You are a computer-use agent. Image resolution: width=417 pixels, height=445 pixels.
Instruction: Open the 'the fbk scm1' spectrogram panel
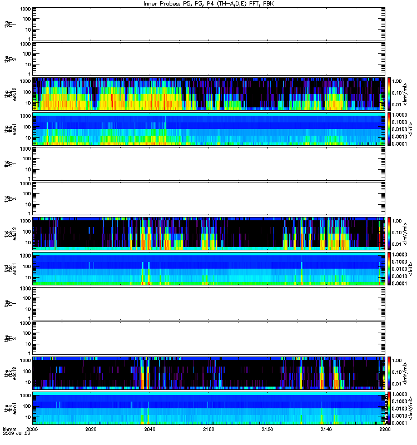[x=209, y=408]
